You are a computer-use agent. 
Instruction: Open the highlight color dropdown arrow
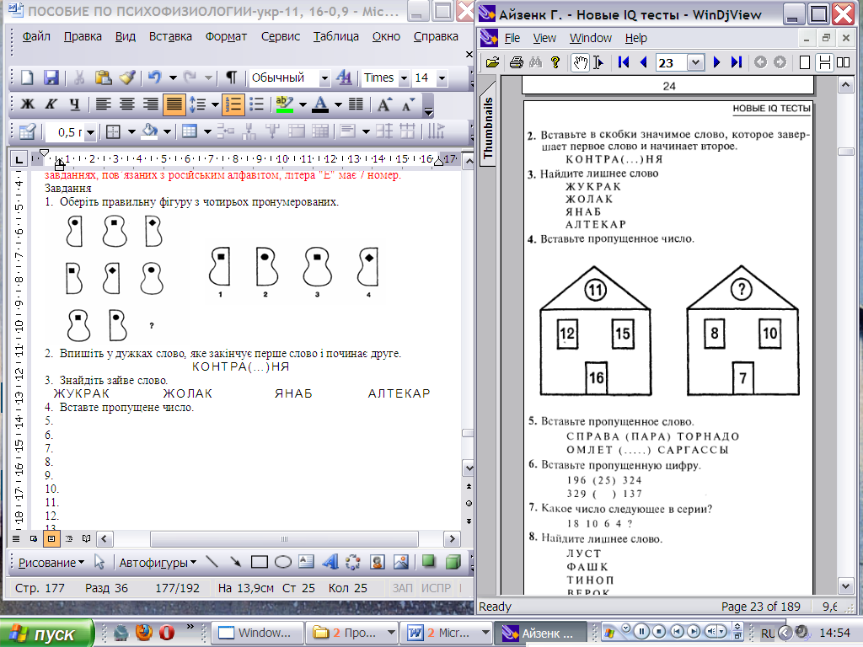pos(303,104)
